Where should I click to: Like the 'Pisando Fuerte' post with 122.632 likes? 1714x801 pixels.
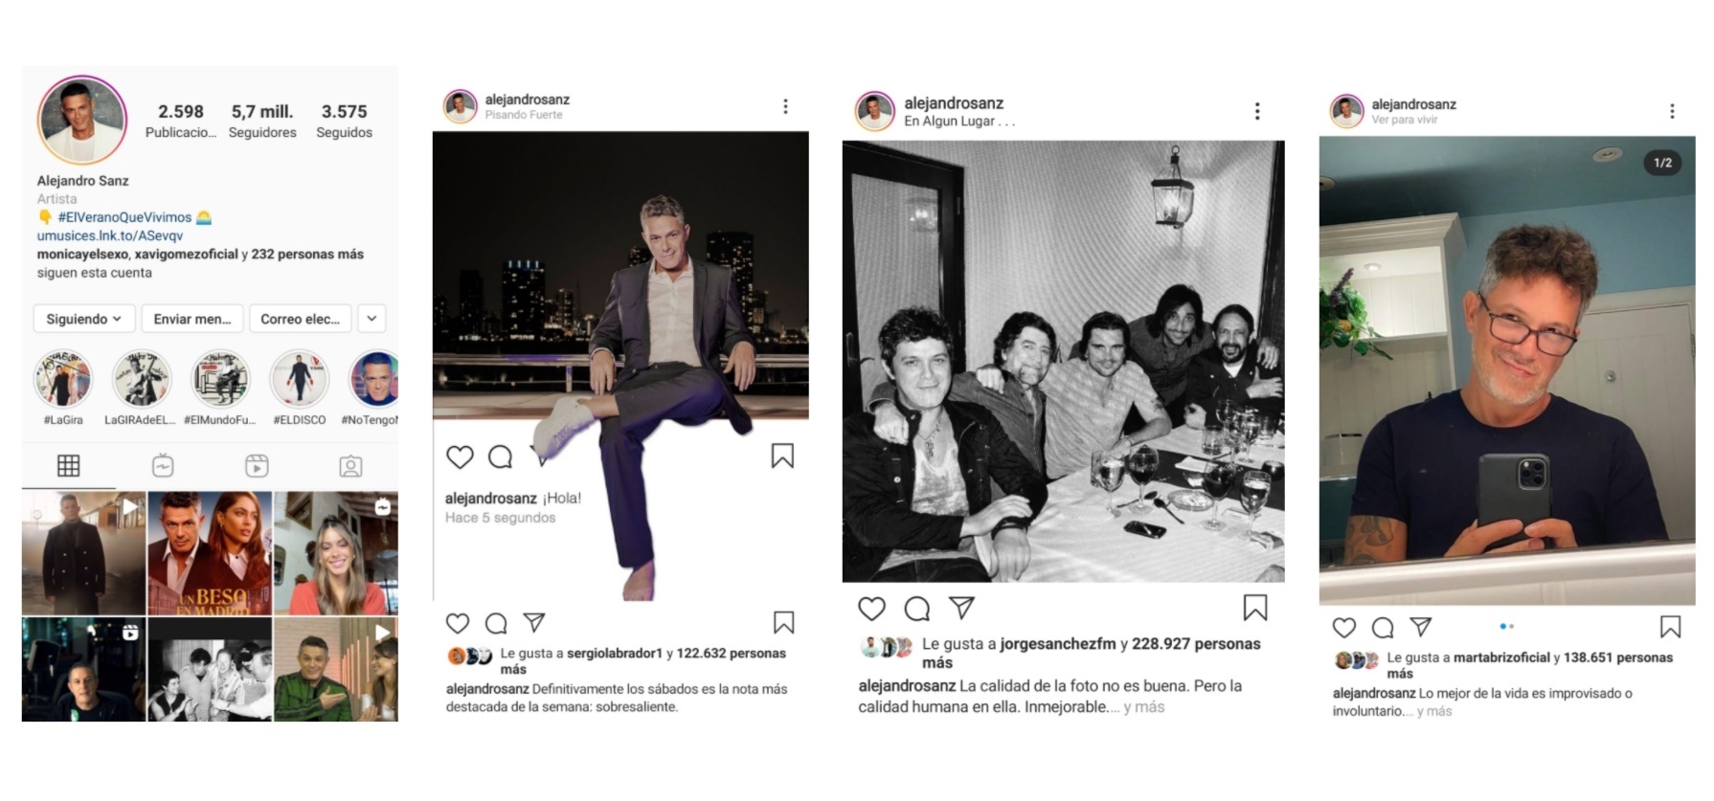(x=458, y=624)
